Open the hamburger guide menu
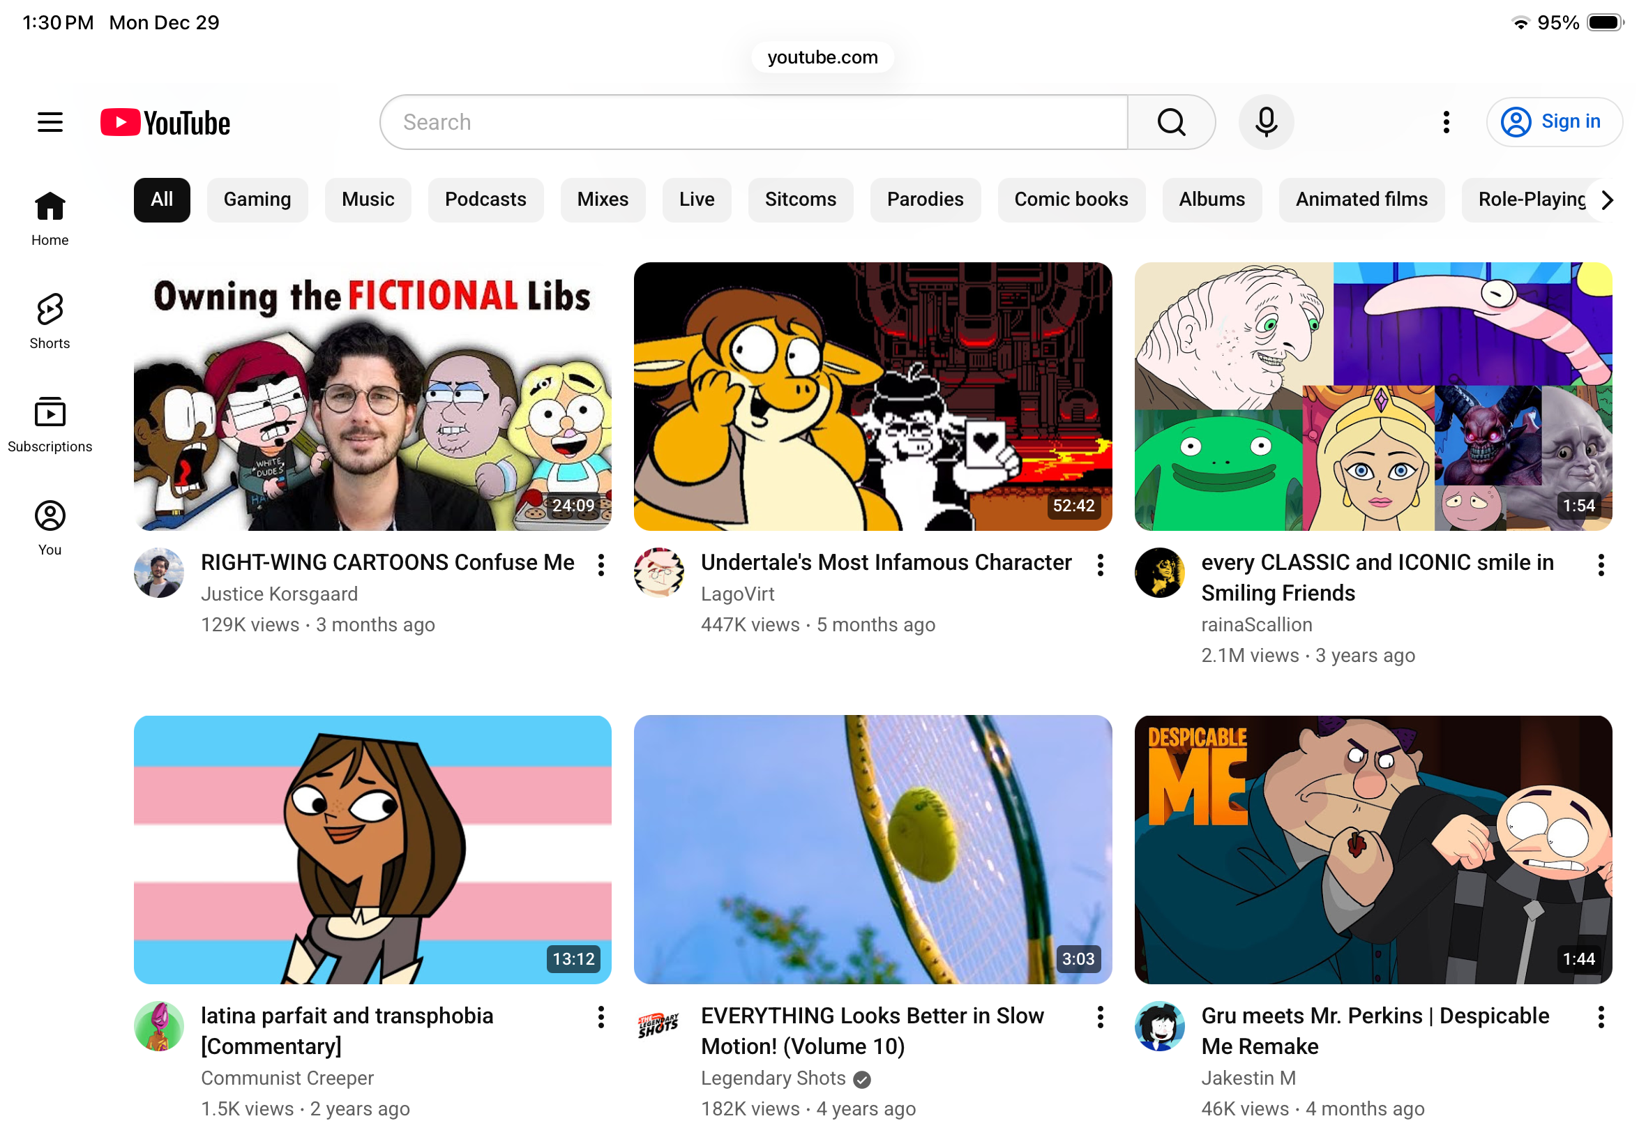 click(50, 122)
